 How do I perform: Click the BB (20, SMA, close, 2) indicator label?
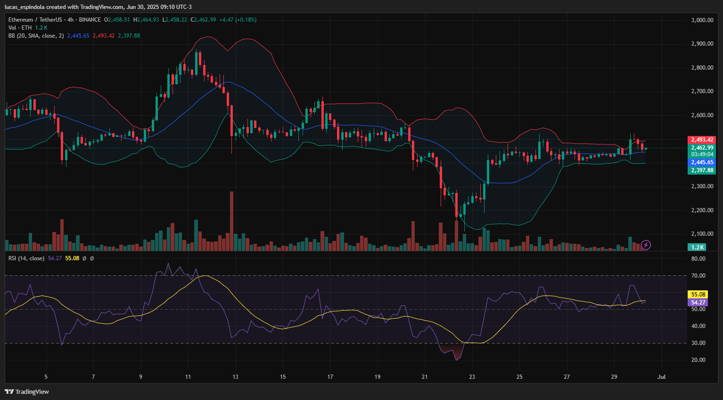36,36
